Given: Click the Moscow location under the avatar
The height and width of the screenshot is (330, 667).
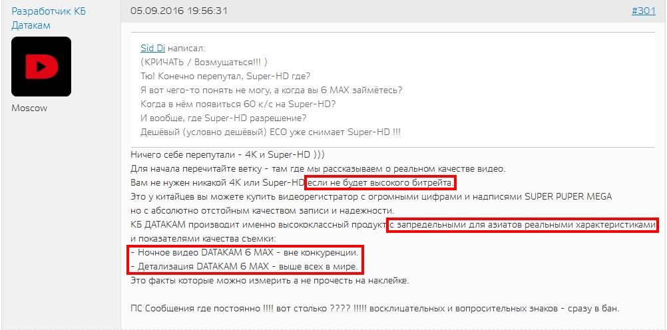Looking at the screenshot, I should click(29, 108).
